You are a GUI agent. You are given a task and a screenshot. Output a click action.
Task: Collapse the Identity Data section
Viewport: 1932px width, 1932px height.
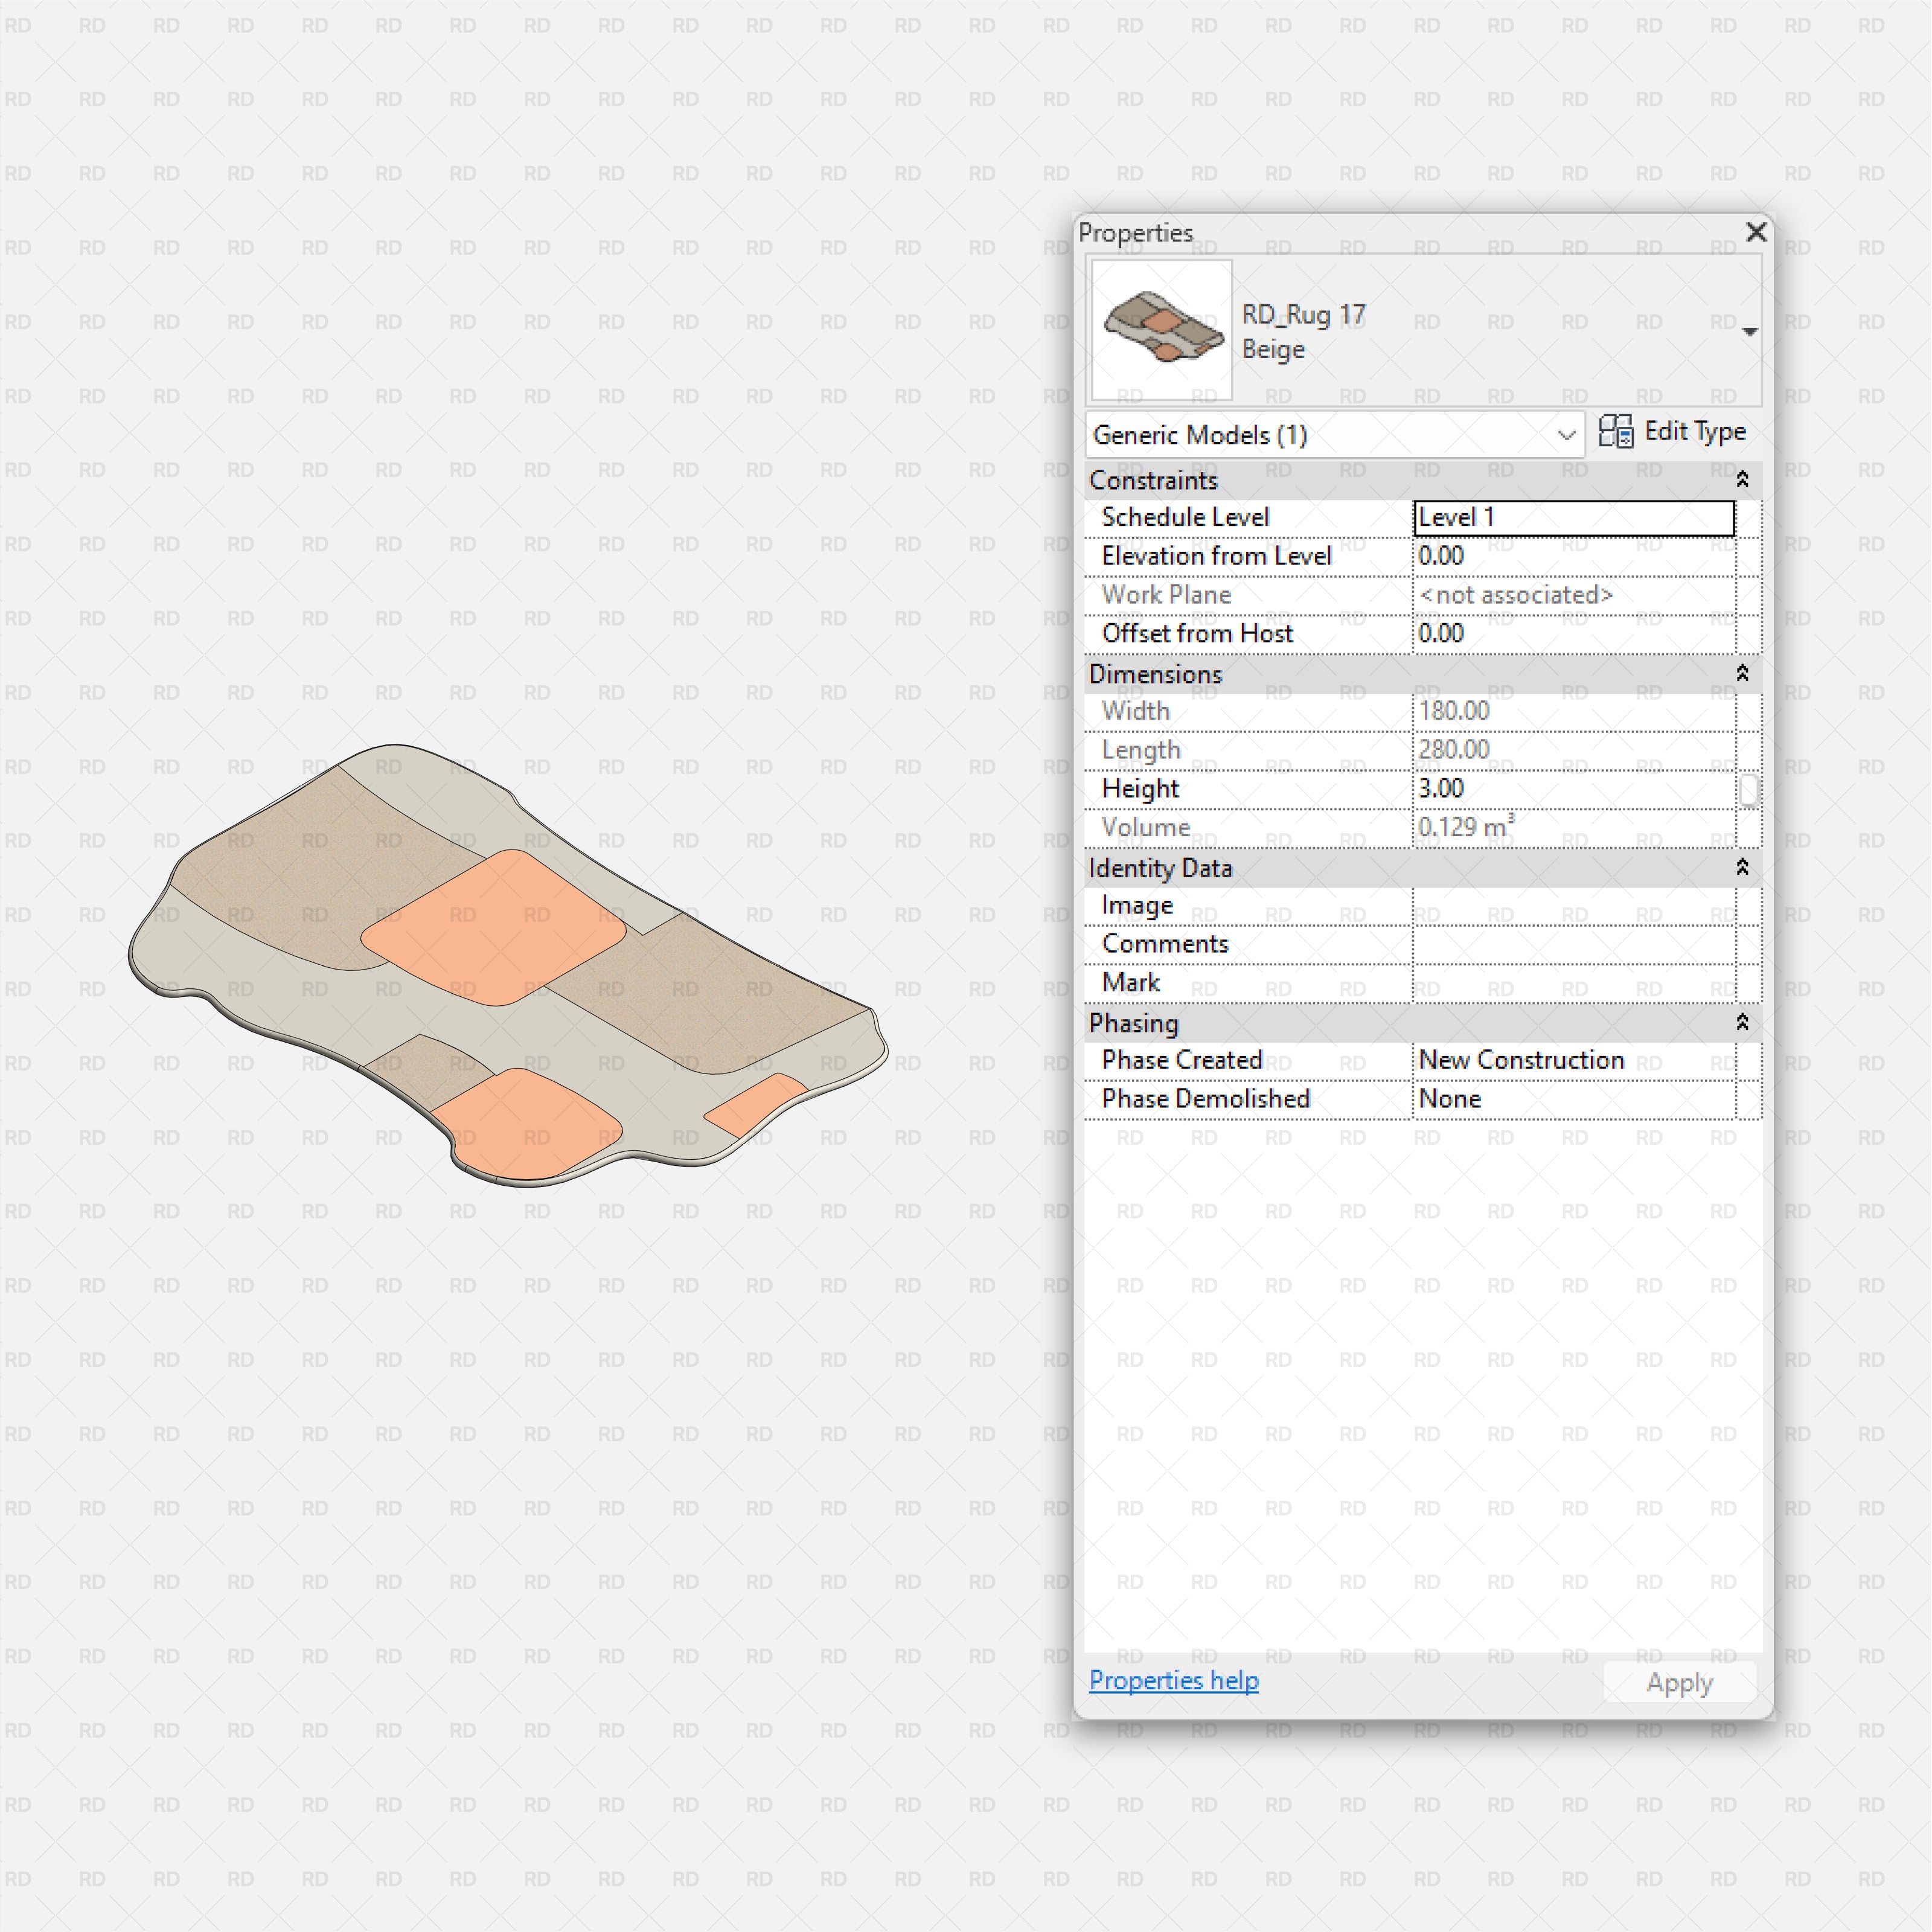pos(1741,868)
